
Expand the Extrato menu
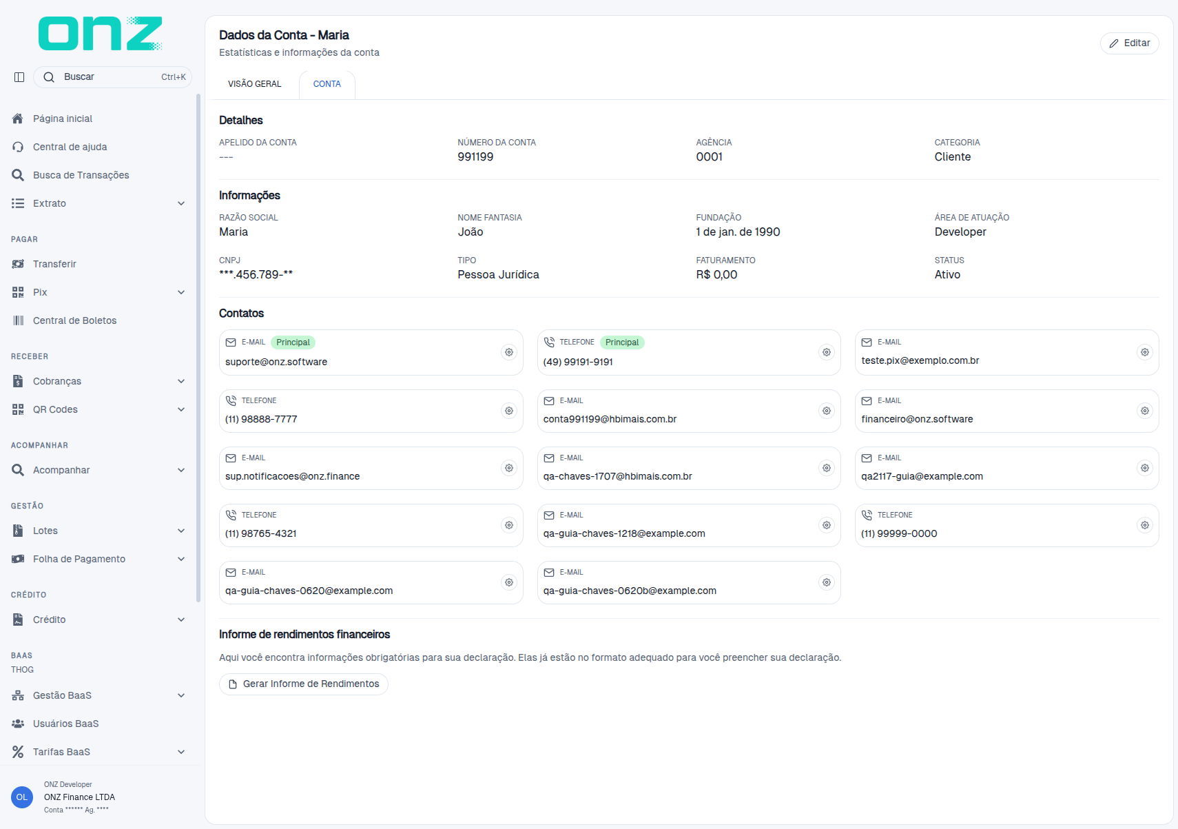(x=181, y=203)
